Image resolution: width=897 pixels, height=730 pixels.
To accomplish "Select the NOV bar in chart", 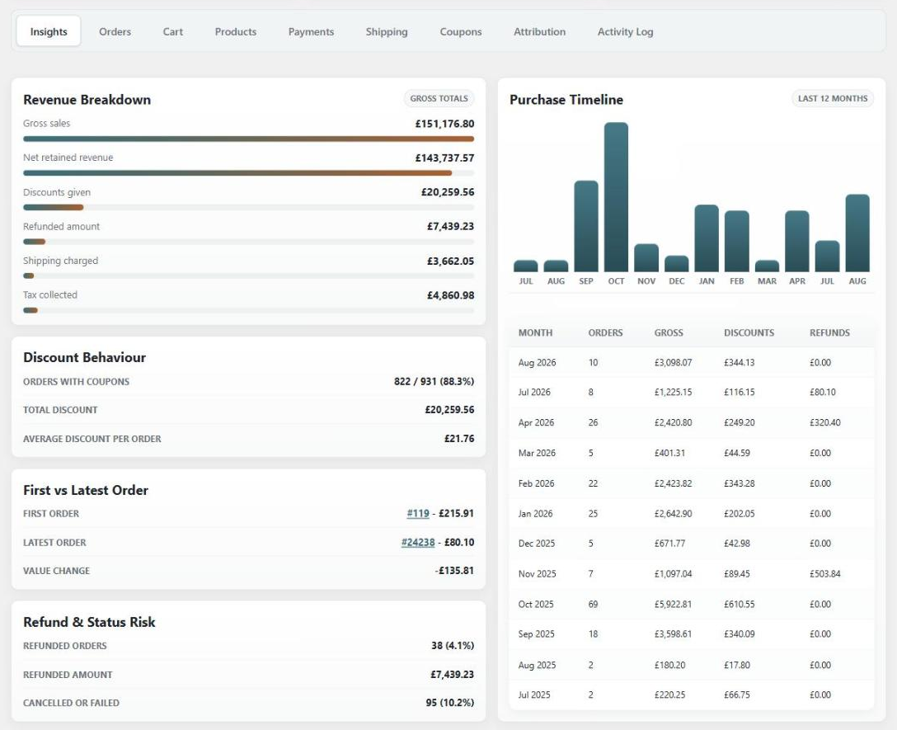I will click(x=646, y=257).
